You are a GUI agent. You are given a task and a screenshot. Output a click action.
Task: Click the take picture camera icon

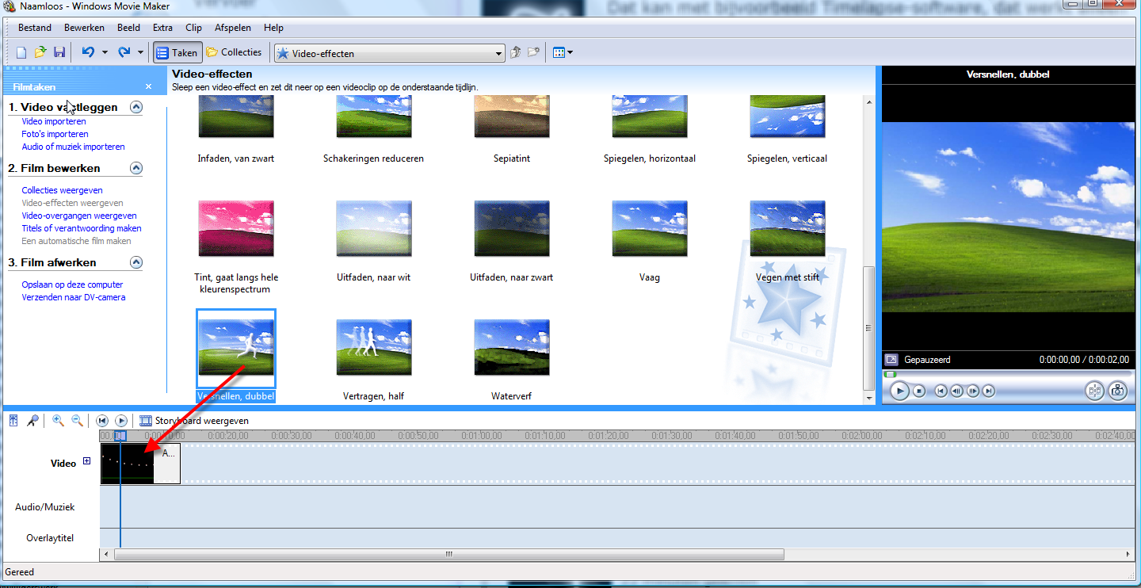pyautogui.click(x=1117, y=391)
